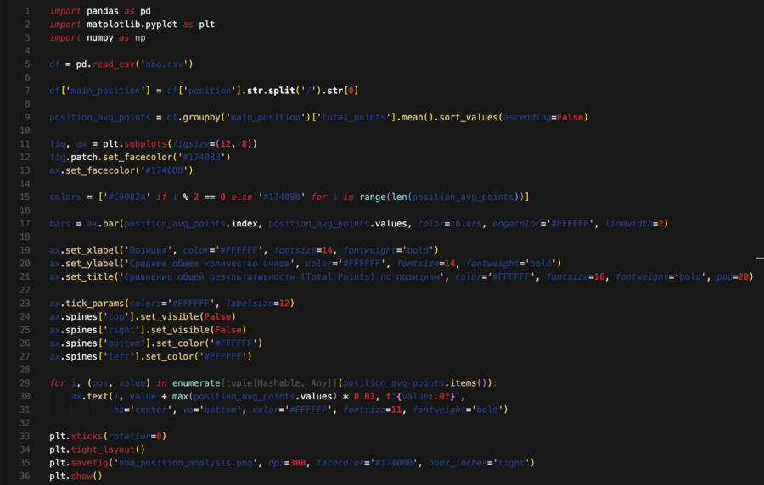
Task: Click the rotation argument
Action: pyautogui.click(x=129, y=437)
